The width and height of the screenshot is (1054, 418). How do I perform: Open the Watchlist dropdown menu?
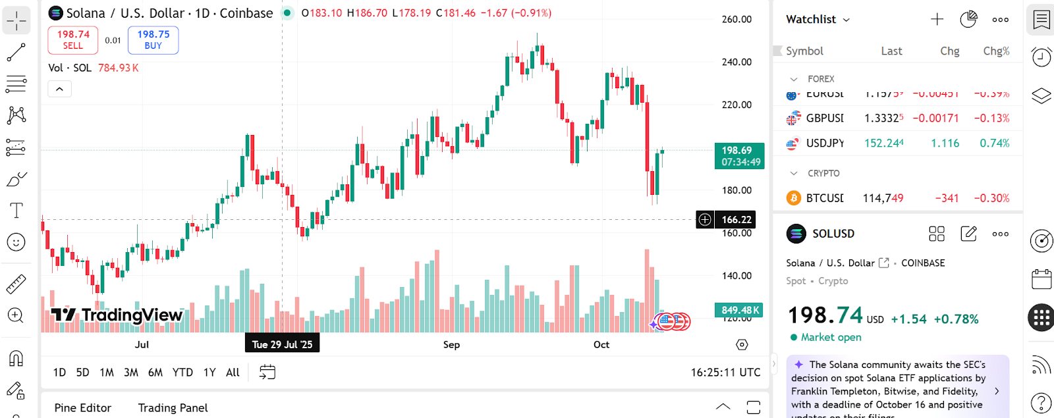click(x=818, y=20)
